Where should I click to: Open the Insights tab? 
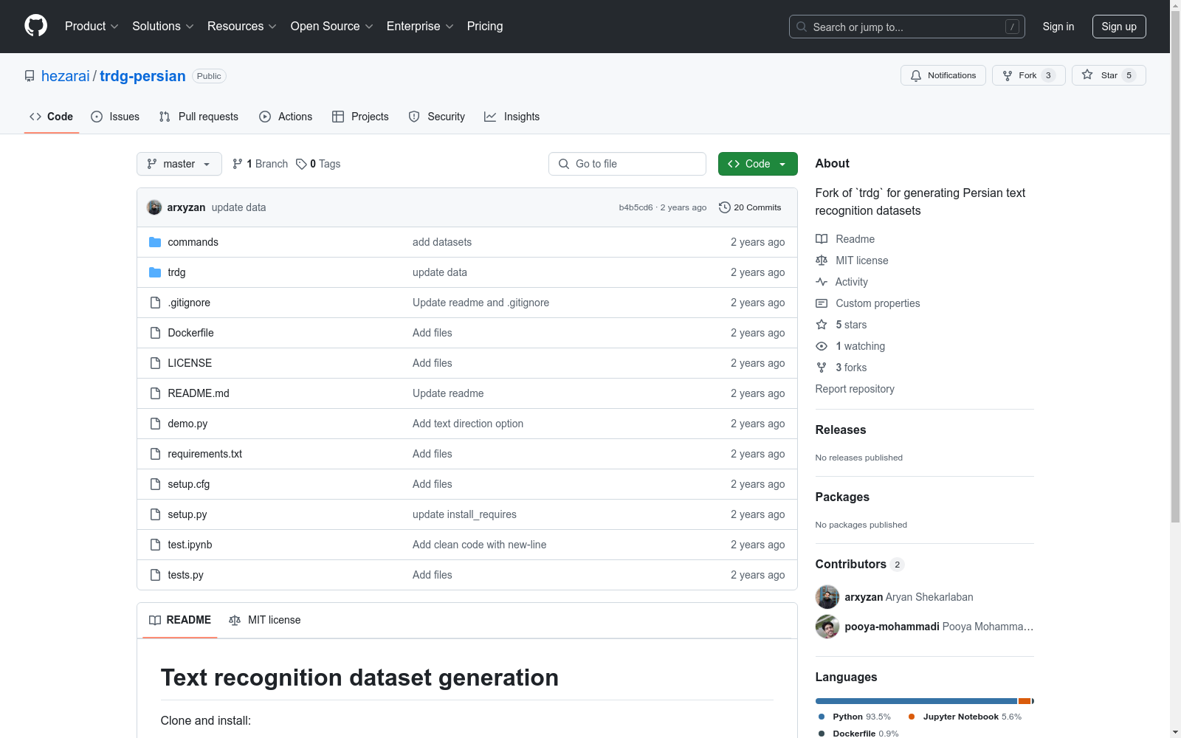coord(512,117)
